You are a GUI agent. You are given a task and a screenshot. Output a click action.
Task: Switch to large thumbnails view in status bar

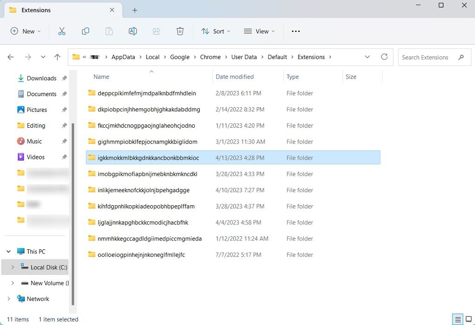tap(468, 319)
